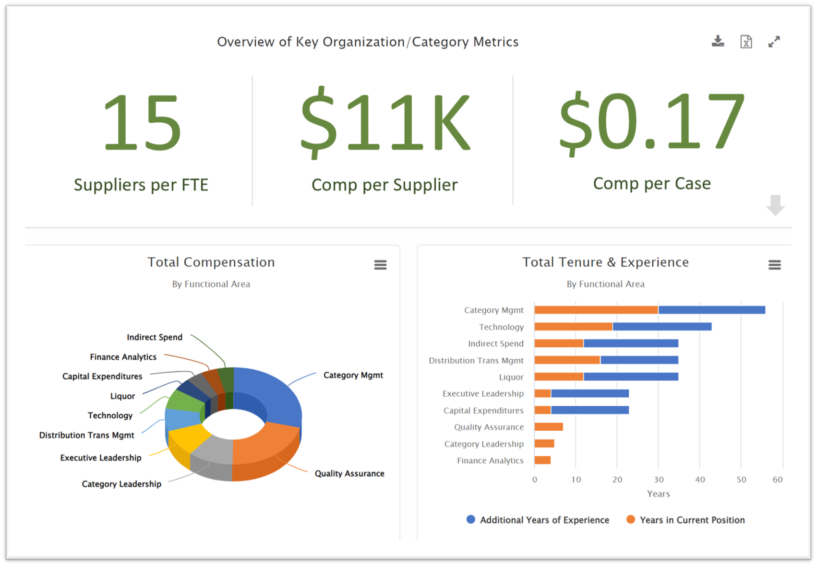
Task: Click the Liquor donut chart label
Action: pyautogui.click(x=122, y=396)
